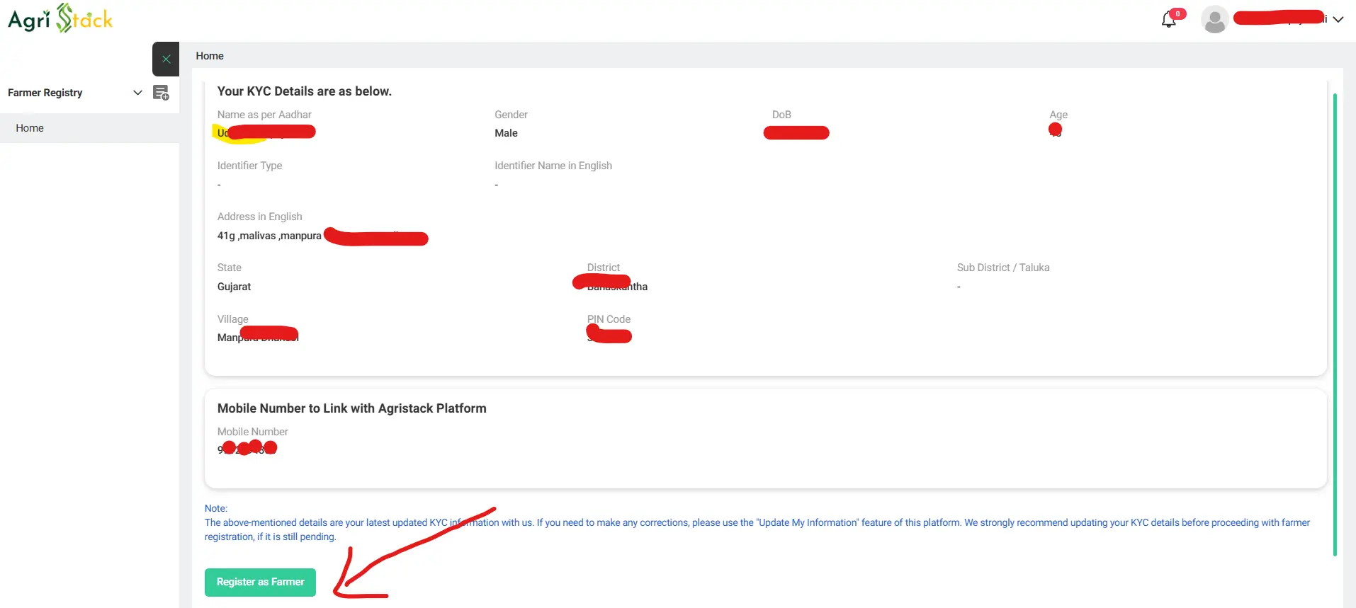Viewport: 1356px width, 608px height.
Task: Click the Agri Stack logo
Action: coord(60,19)
